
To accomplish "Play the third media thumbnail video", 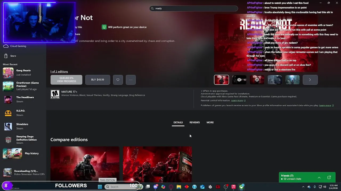I will [257, 80].
